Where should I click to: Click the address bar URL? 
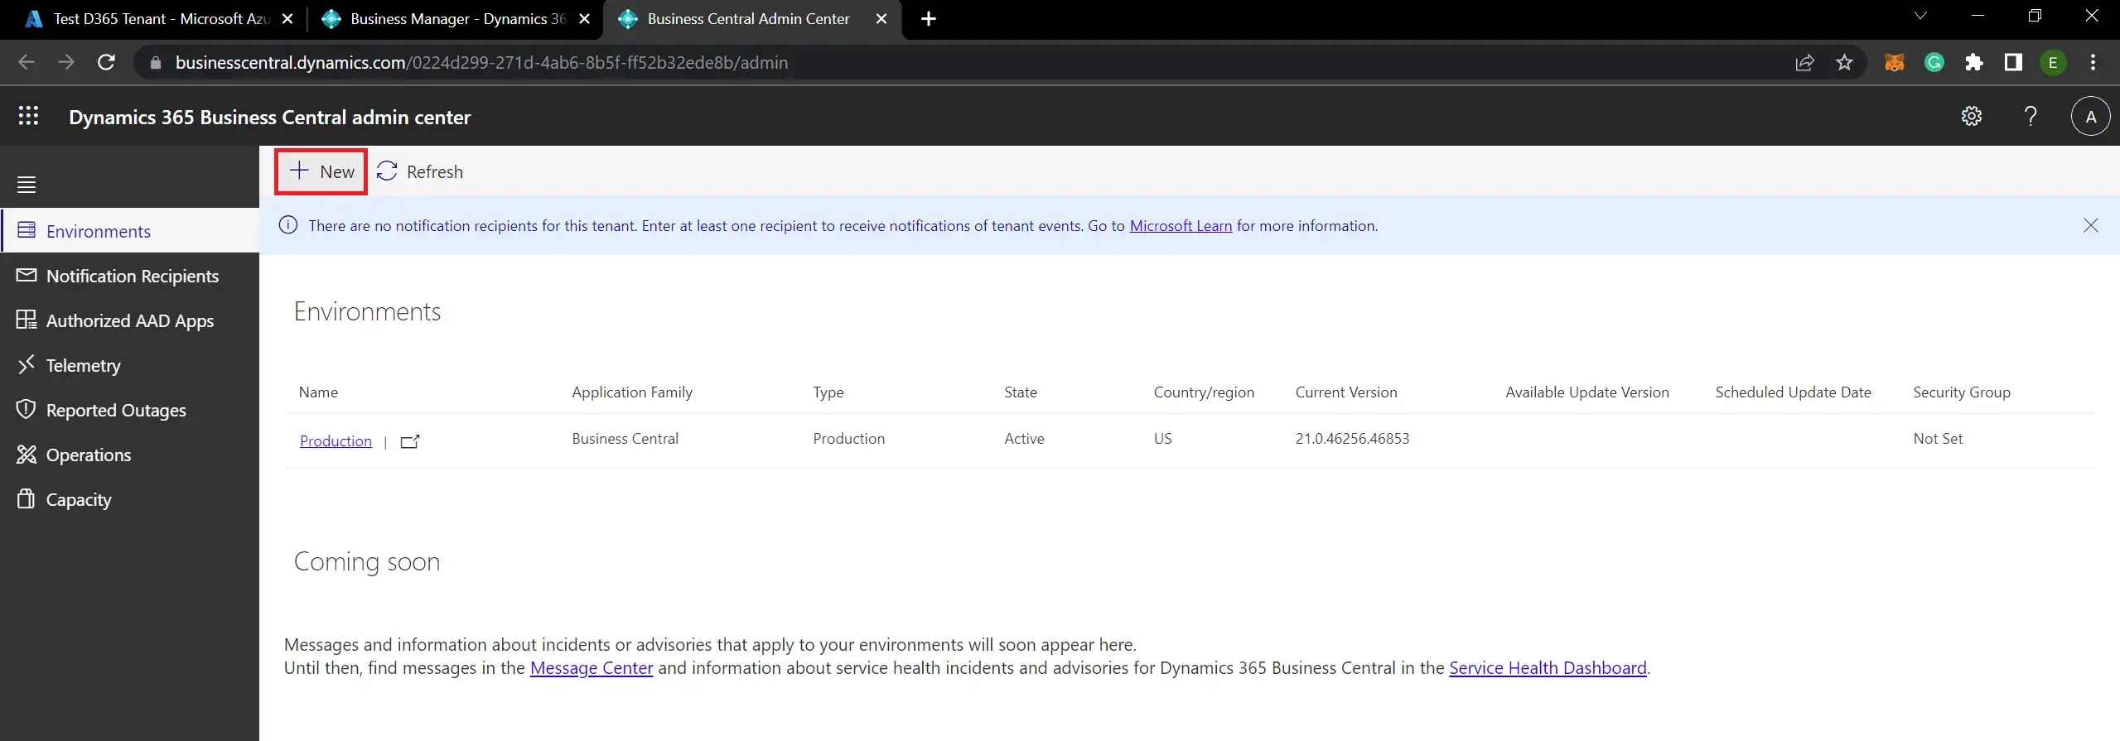481,63
